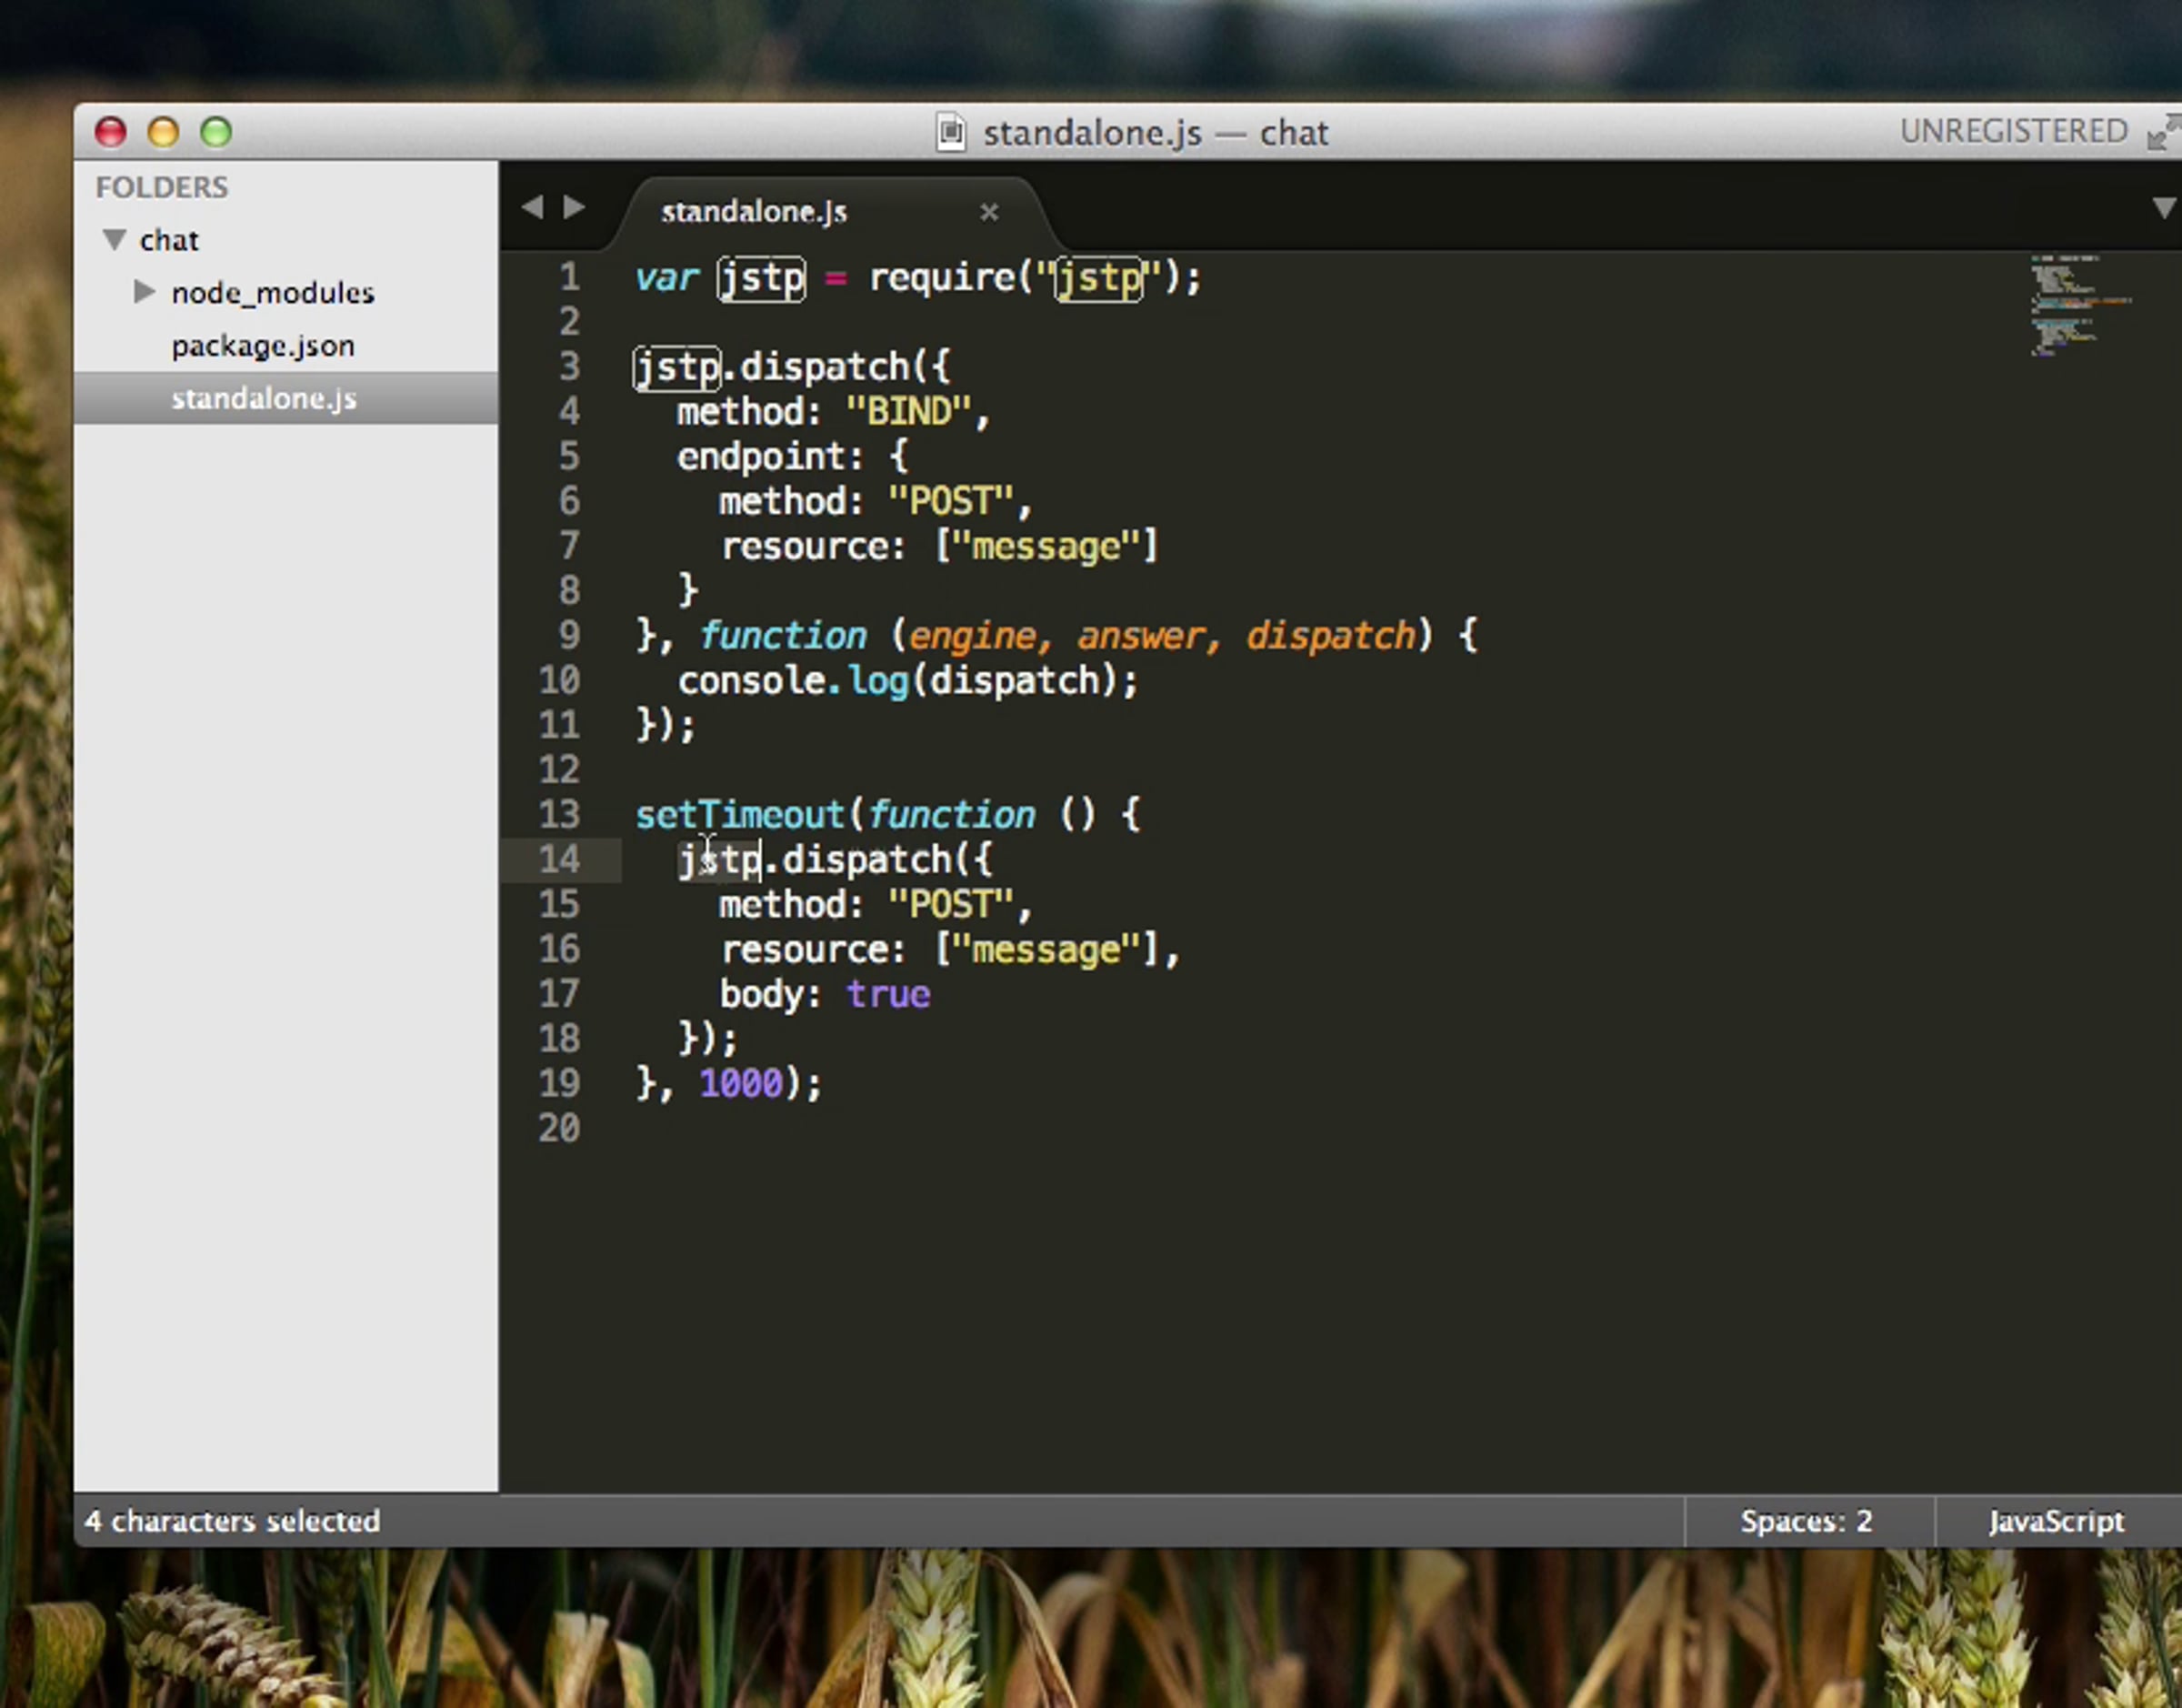This screenshot has height=1708, width=2182.
Task: Close the standalone.js tab
Action: 988,212
